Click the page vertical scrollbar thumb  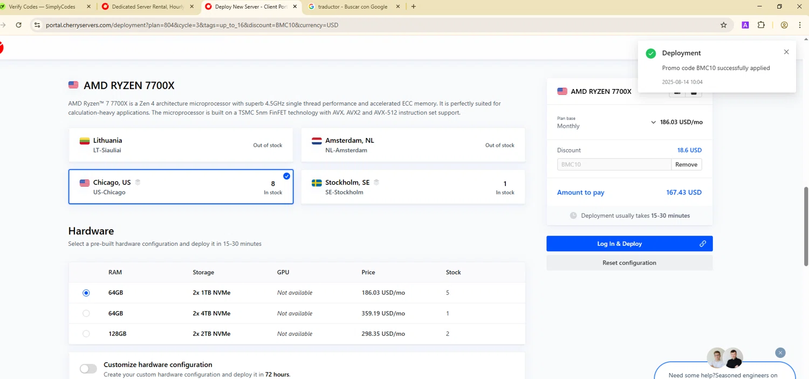point(806,226)
